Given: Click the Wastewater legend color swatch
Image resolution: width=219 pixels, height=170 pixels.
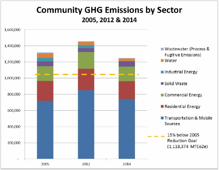Looking at the screenshot, I should (x=162, y=49).
